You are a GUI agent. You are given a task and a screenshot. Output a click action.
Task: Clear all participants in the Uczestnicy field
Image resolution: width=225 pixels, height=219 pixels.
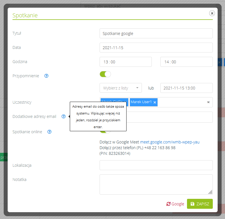click(x=208, y=102)
